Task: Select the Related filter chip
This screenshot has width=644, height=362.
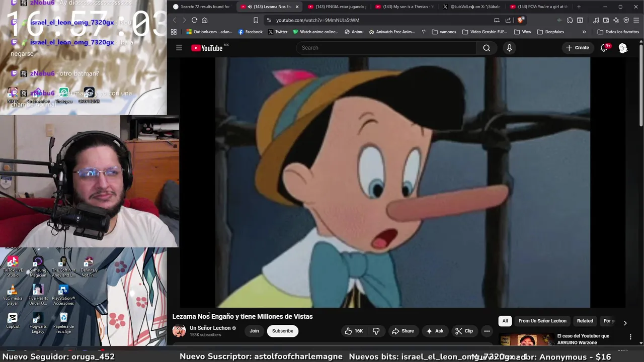Action: click(x=585, y=321)
